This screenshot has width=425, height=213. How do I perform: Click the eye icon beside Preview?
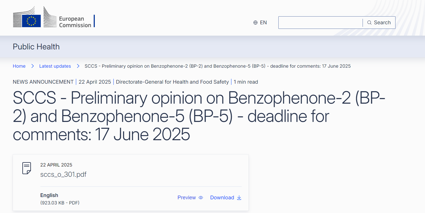[201, 198]
